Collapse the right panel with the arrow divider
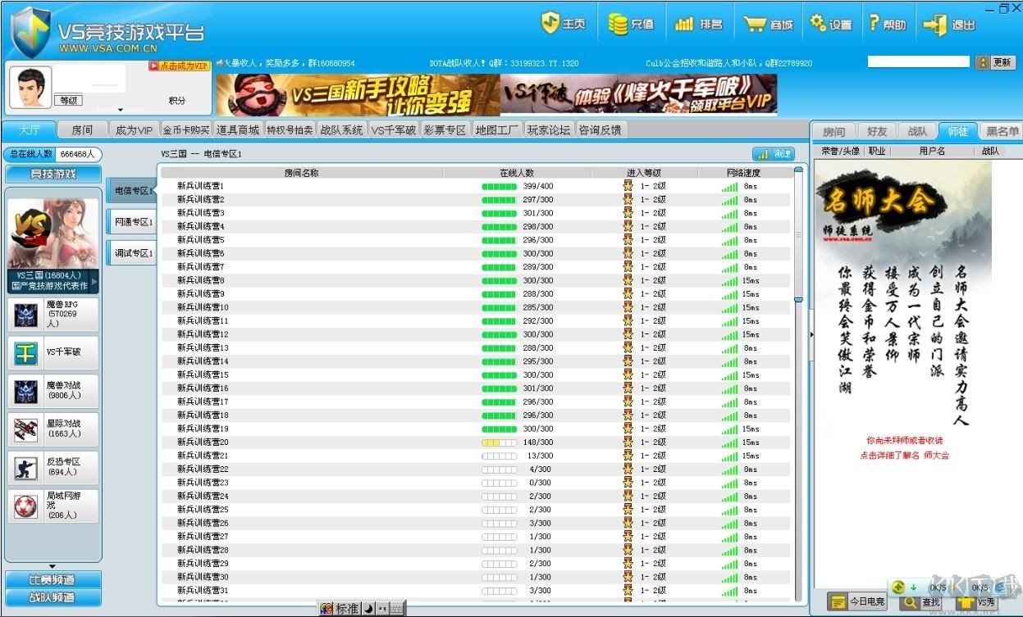 [x=811, y=333]
